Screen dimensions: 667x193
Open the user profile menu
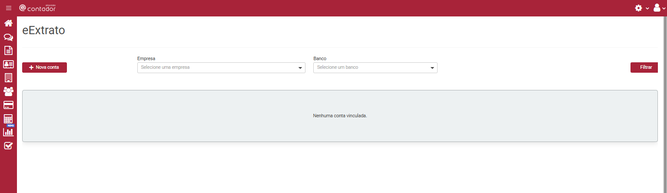click(657, 8)
